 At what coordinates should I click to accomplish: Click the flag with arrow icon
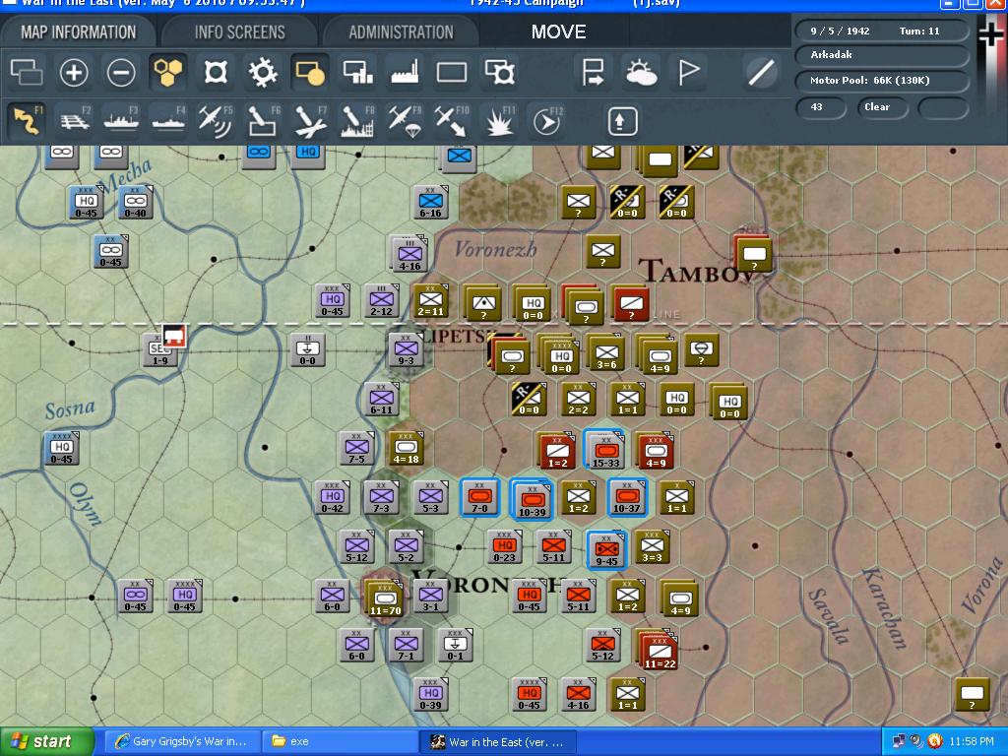click(593, 72)
